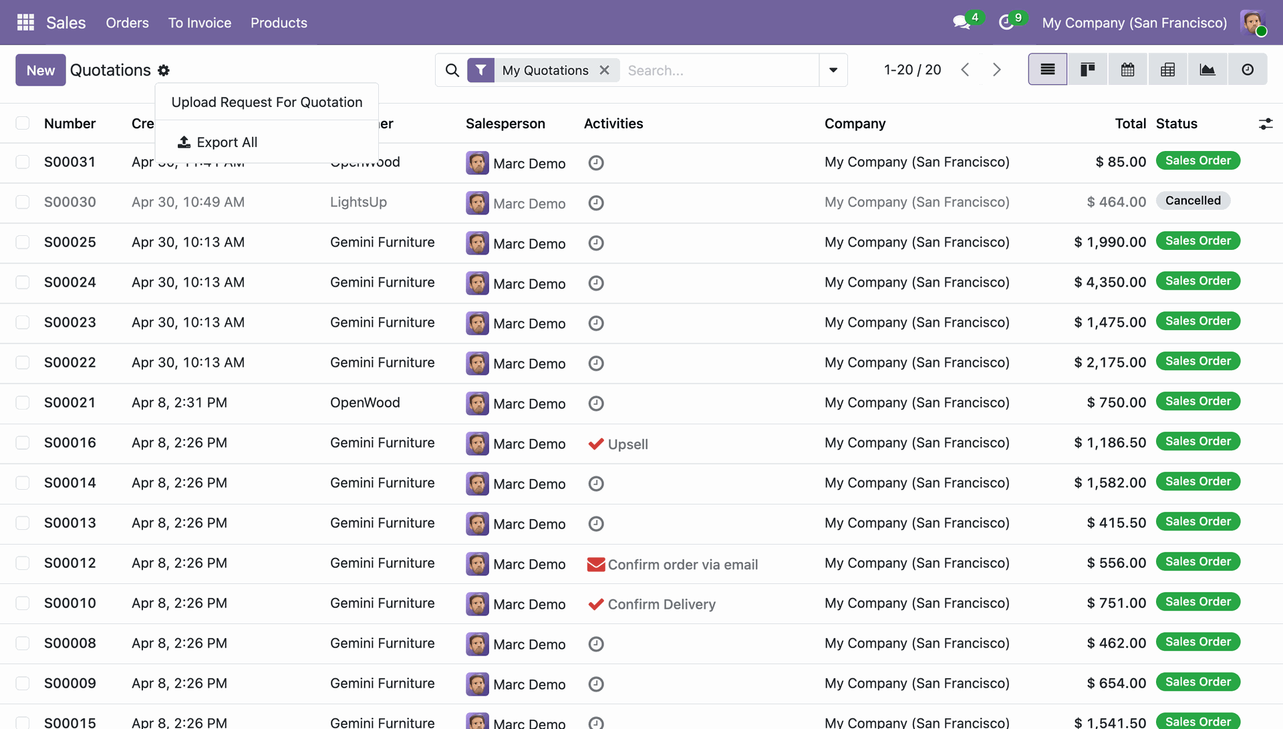Click Upsell activity checkmark for S00016
This screenshot has height=729, width=1283.
click(x=596, y=444)
